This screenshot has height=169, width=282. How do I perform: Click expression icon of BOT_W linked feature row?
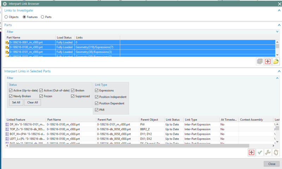pyautogui.click(x=7, y=134)
